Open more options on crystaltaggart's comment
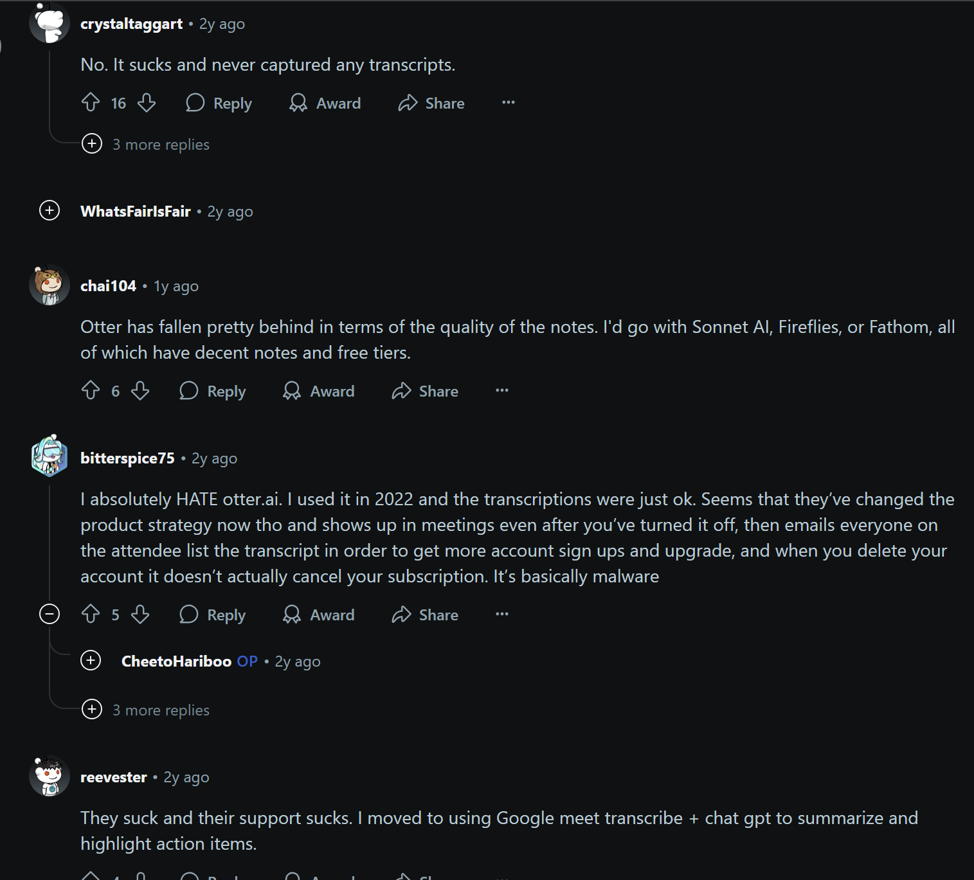This screenshot has height=880, width=974. (x=508, y=103)
